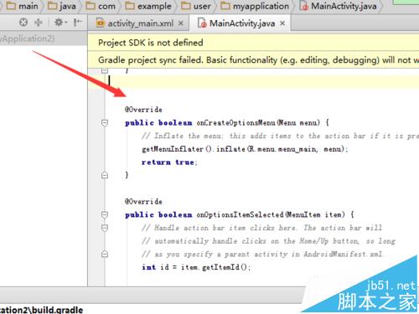Screen dimensions: 419x314
Task: Click the XML file icon on activity_main.xml tab
Action: click(x=100, y=23)
